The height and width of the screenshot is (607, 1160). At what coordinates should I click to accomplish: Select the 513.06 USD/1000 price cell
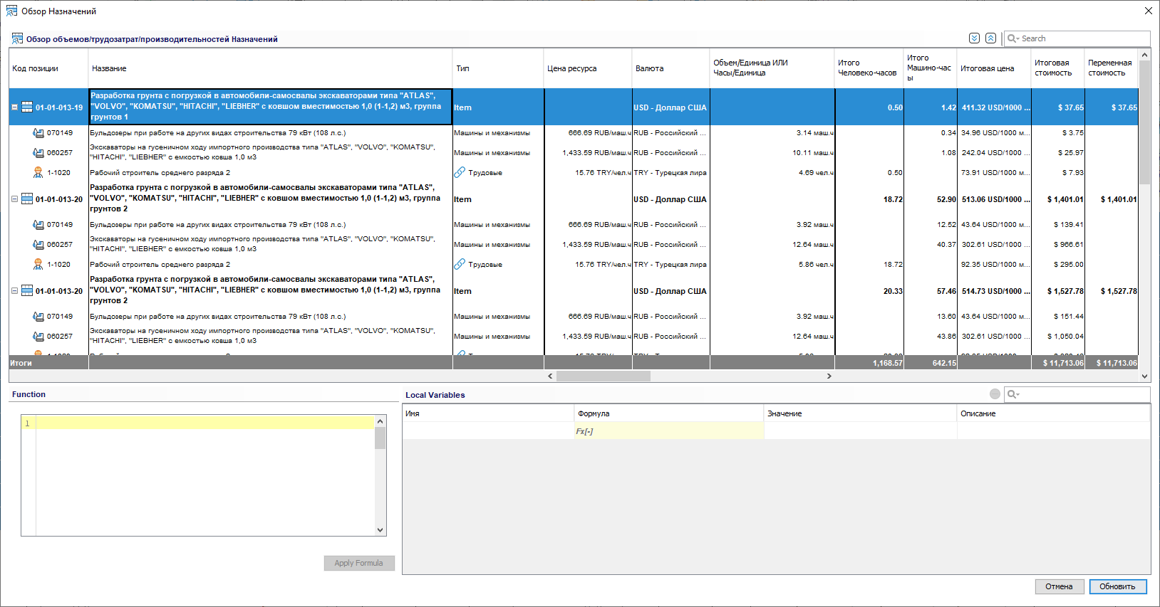[994, 199]
